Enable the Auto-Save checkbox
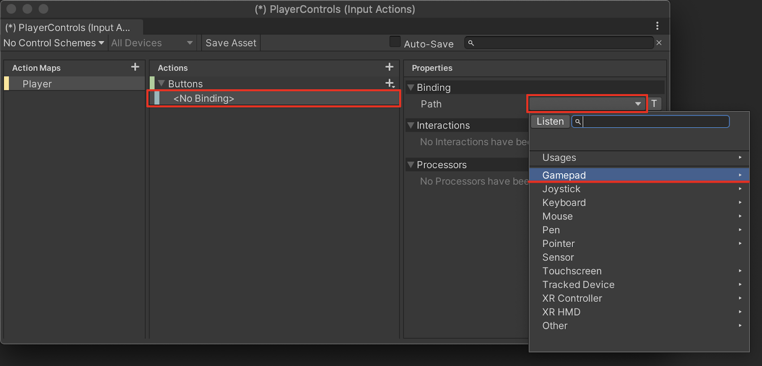The height and width of the screenshot is (366, 762). coord(395,42)
